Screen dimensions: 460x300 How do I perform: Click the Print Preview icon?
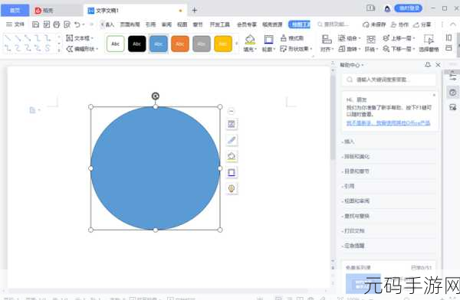67,24
